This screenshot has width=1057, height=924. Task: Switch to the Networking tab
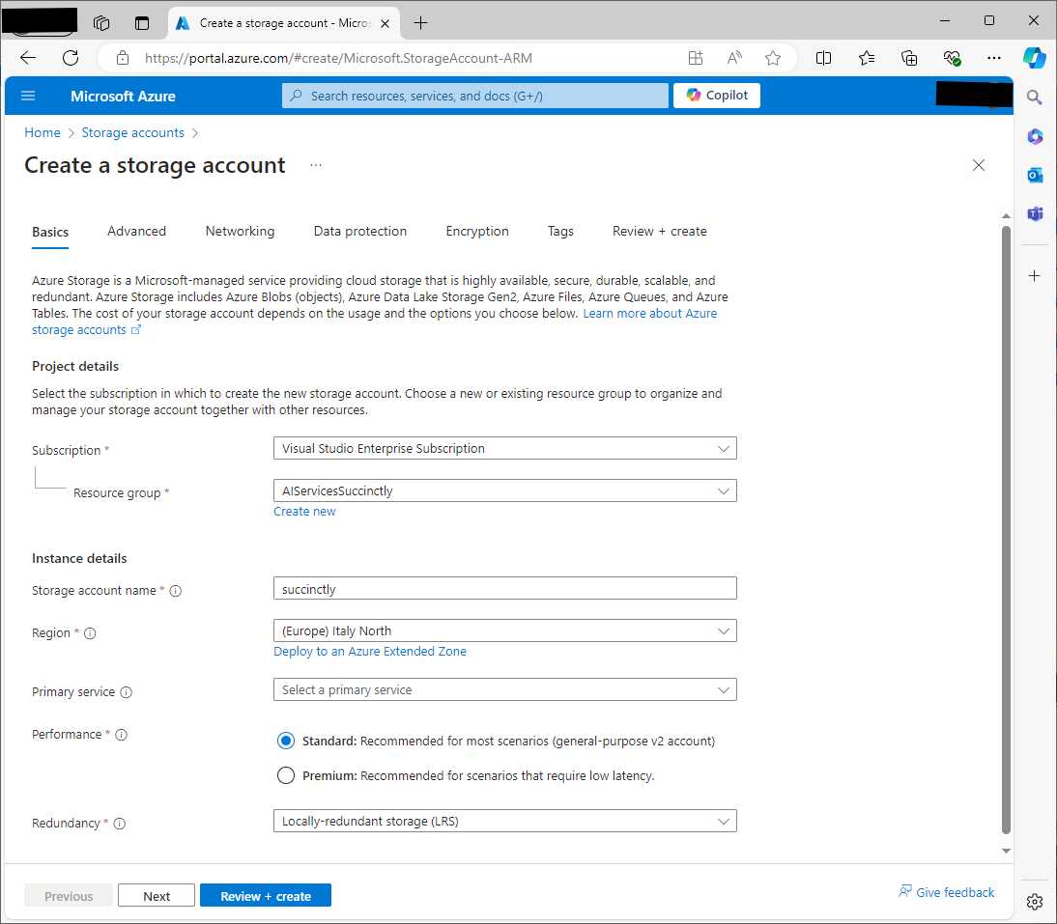coord(240,231)
